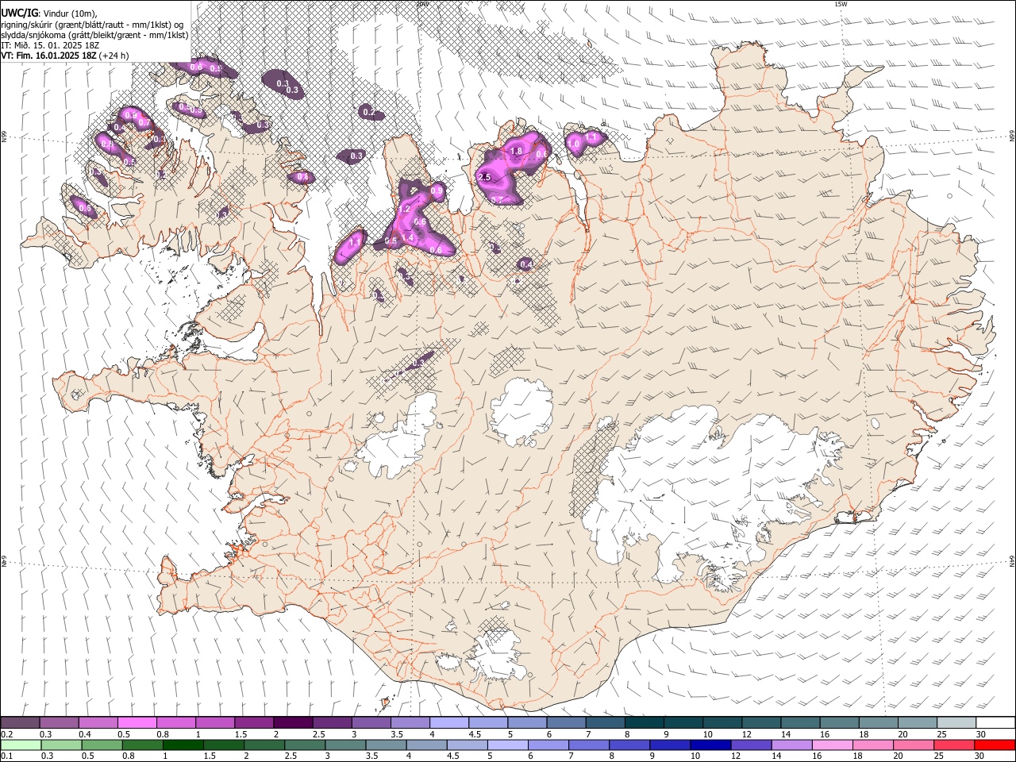Pick the rain-scale green swatch at 0.3
The width and height of the screenshot is (1016, 762).
62,745
